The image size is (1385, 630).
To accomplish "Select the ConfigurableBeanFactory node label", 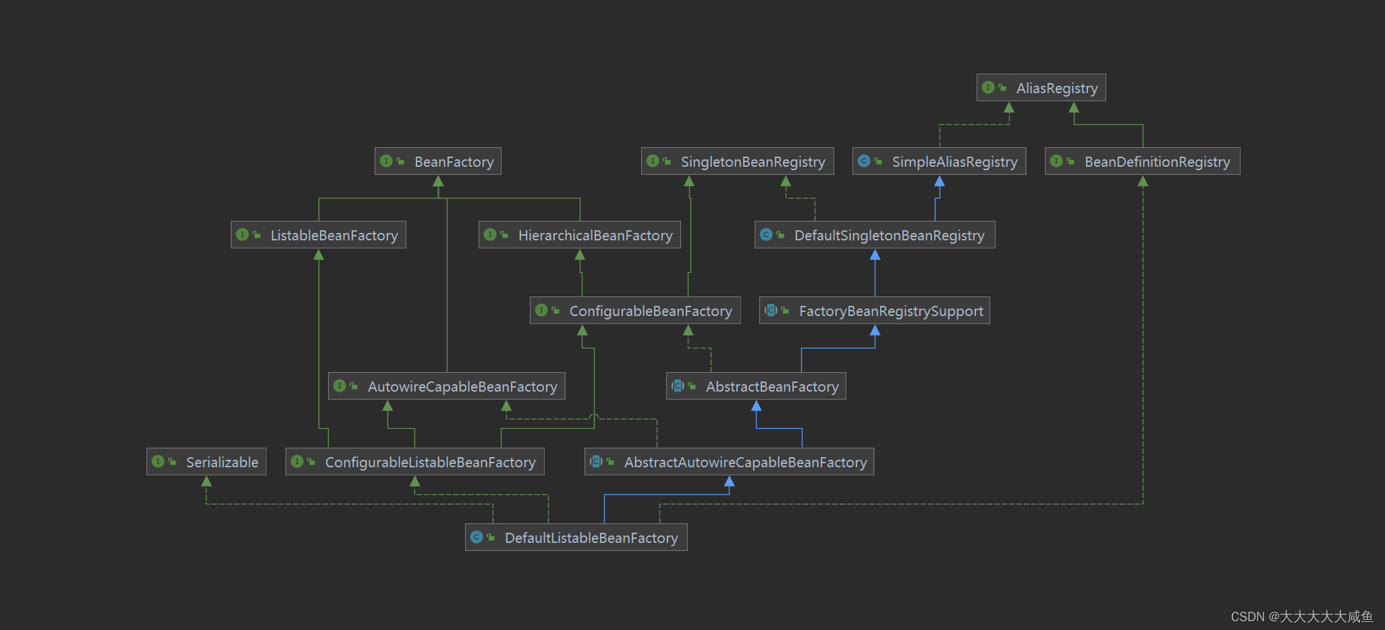I will (x=651, y=311).
